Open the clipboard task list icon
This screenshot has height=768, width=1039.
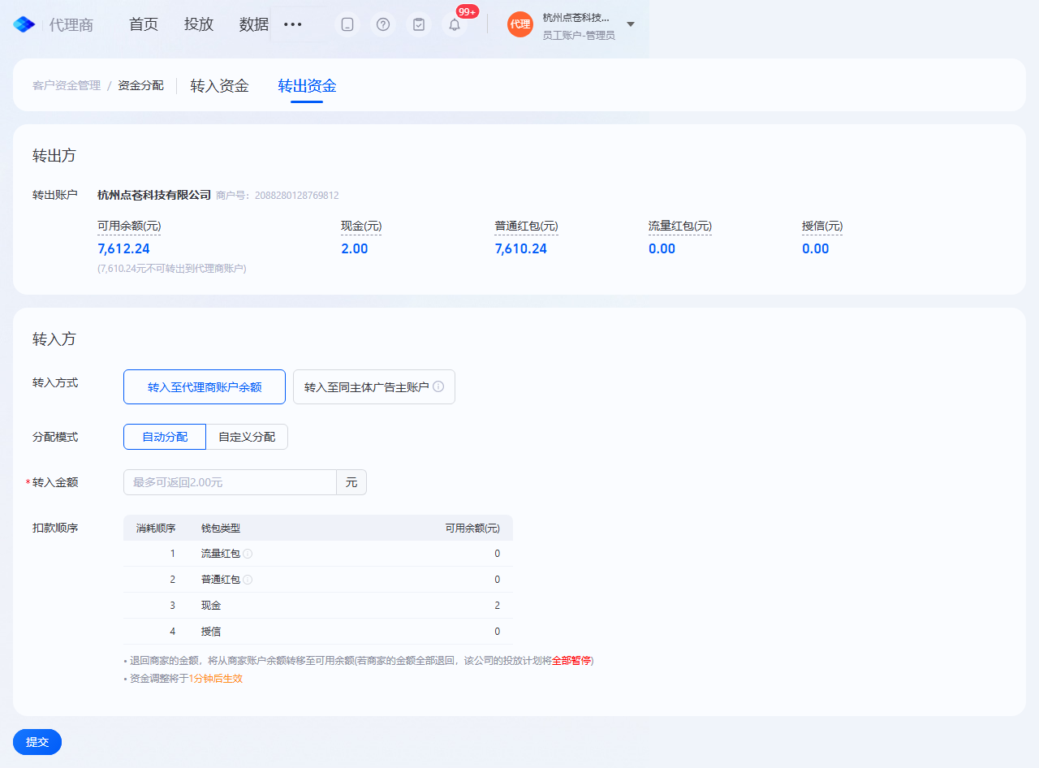tap(419, 24)
